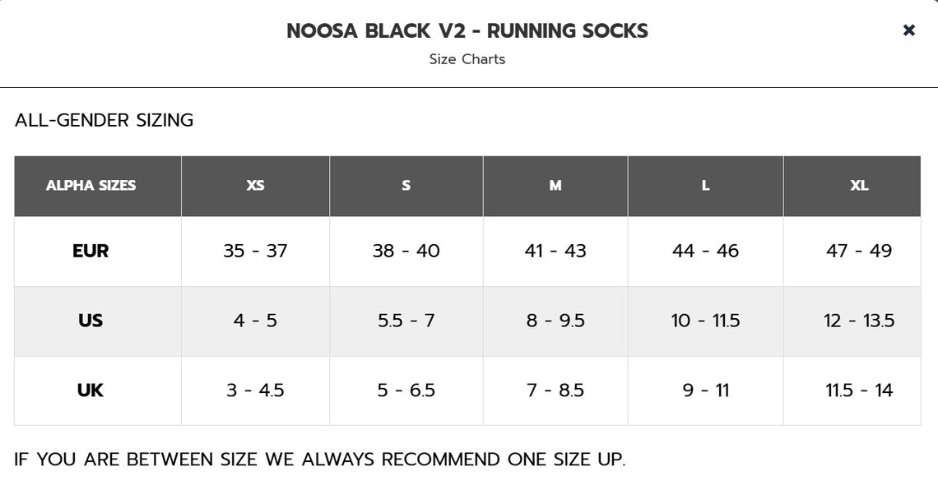This screenshot has width=938, height=499.
Task: Click the ALPHA SIZES header cell
Action: (91, 186)
